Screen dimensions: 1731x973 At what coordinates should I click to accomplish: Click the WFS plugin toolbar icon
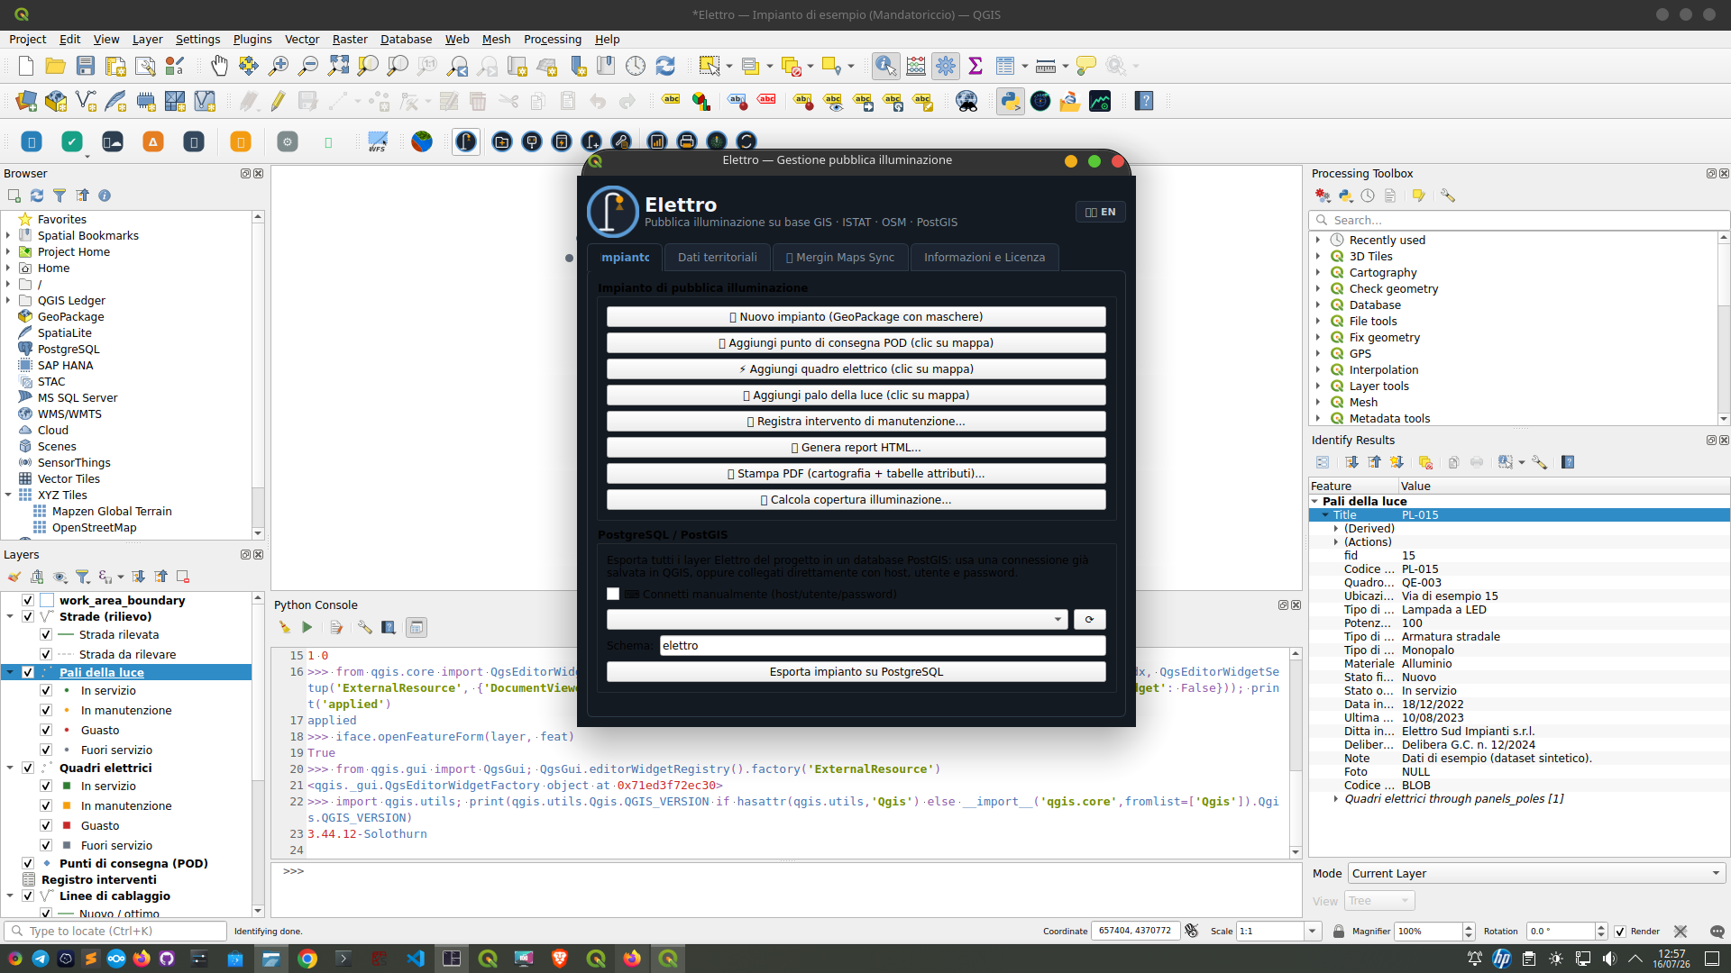[378, 141]
